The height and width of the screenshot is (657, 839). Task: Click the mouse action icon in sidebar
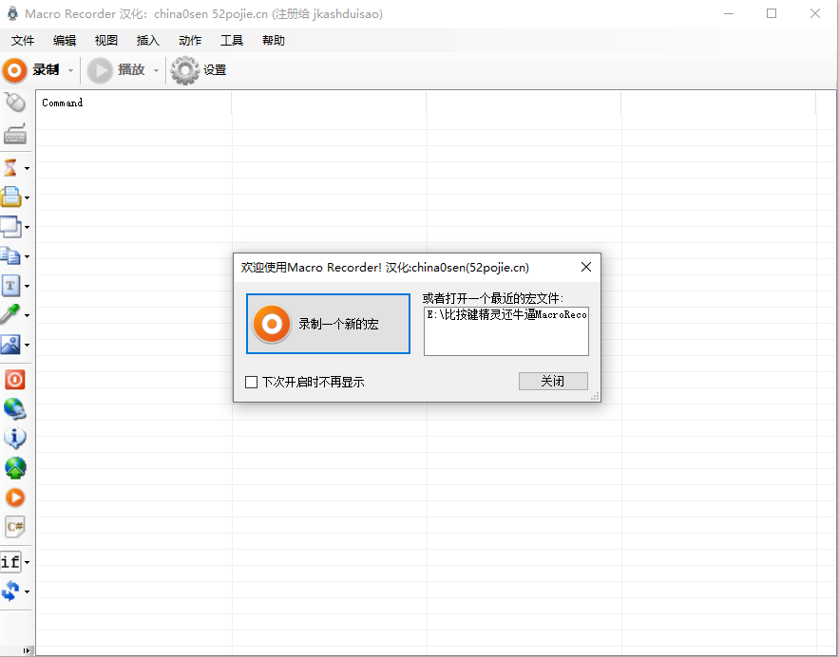(14, 103)
